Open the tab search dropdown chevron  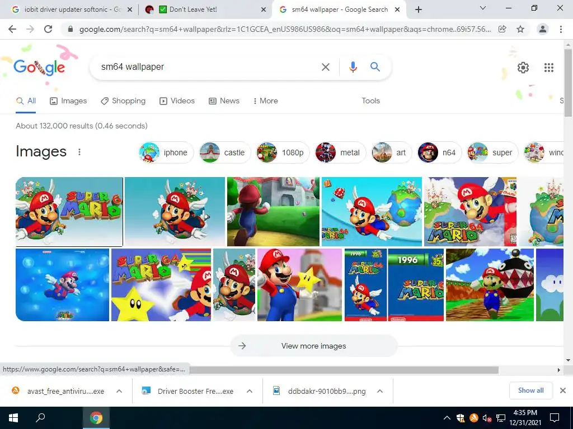point(483,8)
